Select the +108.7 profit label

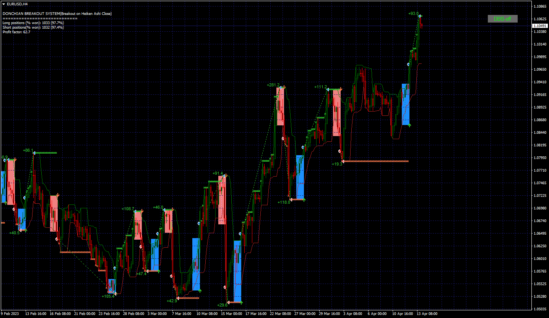click(128, 209)
